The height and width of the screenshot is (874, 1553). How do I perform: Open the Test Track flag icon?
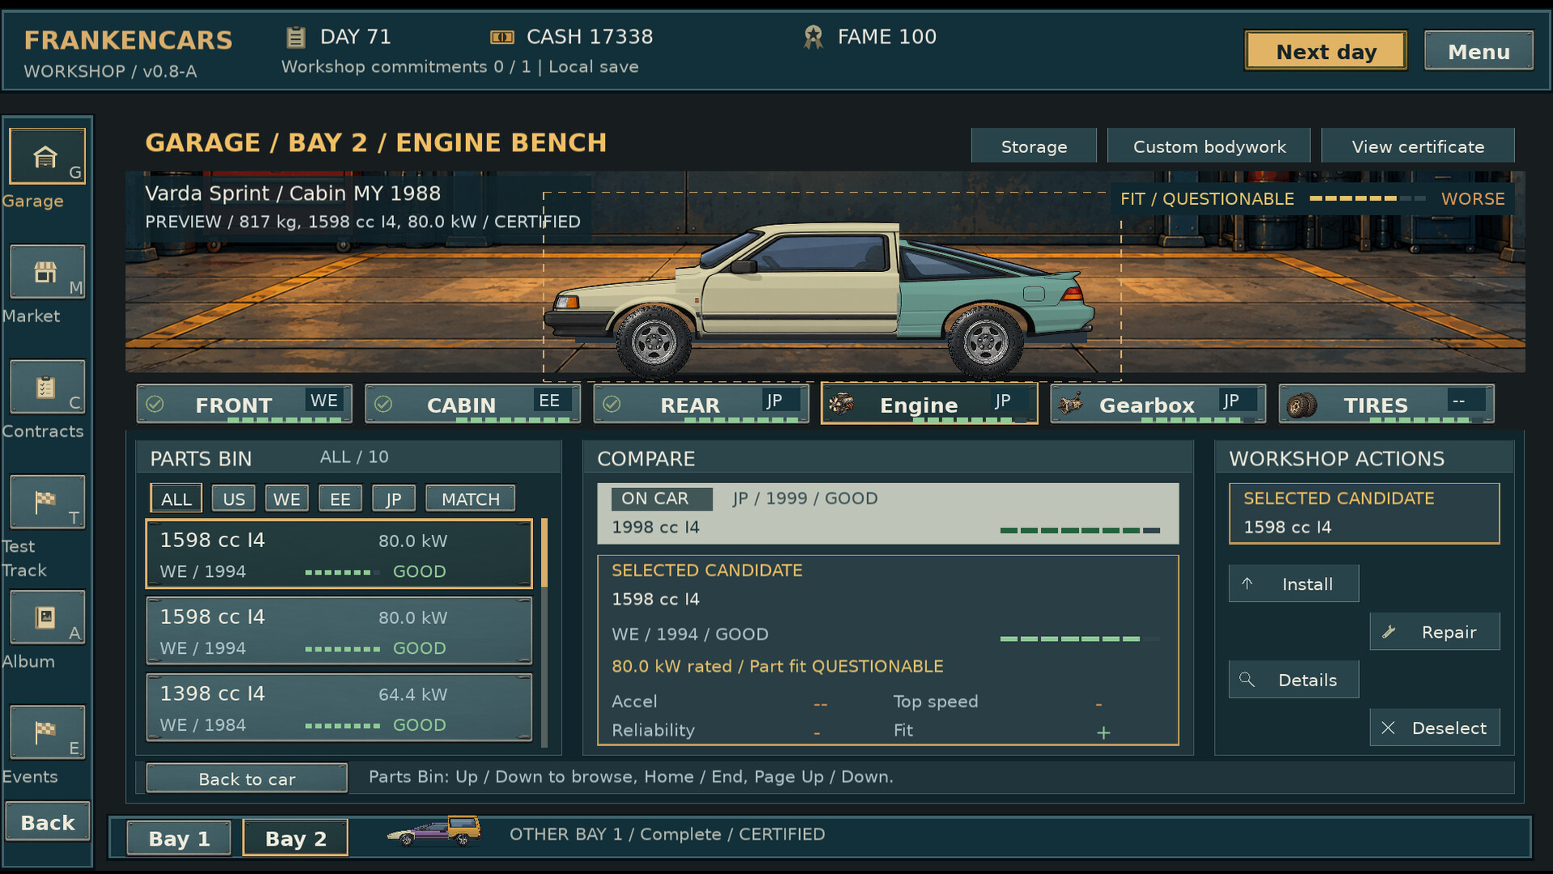pos(47,503)
